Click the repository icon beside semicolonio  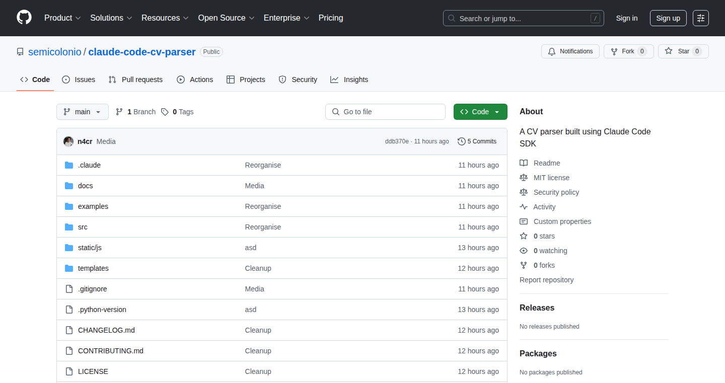click(x=20, y=52)
